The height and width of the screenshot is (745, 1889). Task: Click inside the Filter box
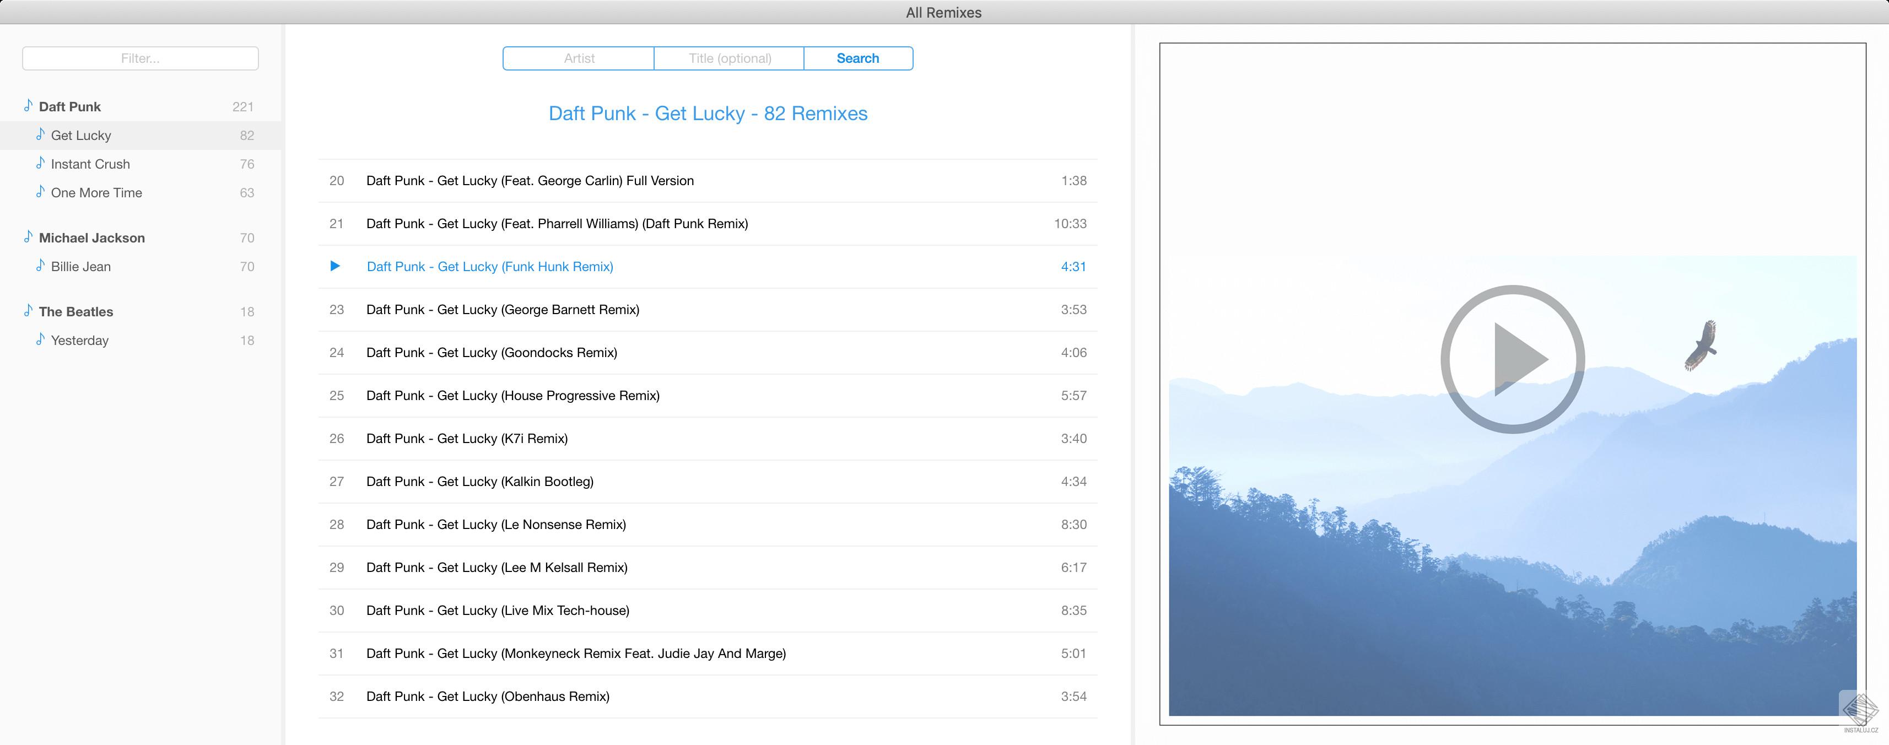[139, 58]
